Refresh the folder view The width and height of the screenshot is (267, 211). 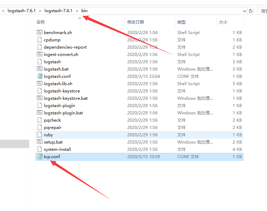tap(251, 11)
